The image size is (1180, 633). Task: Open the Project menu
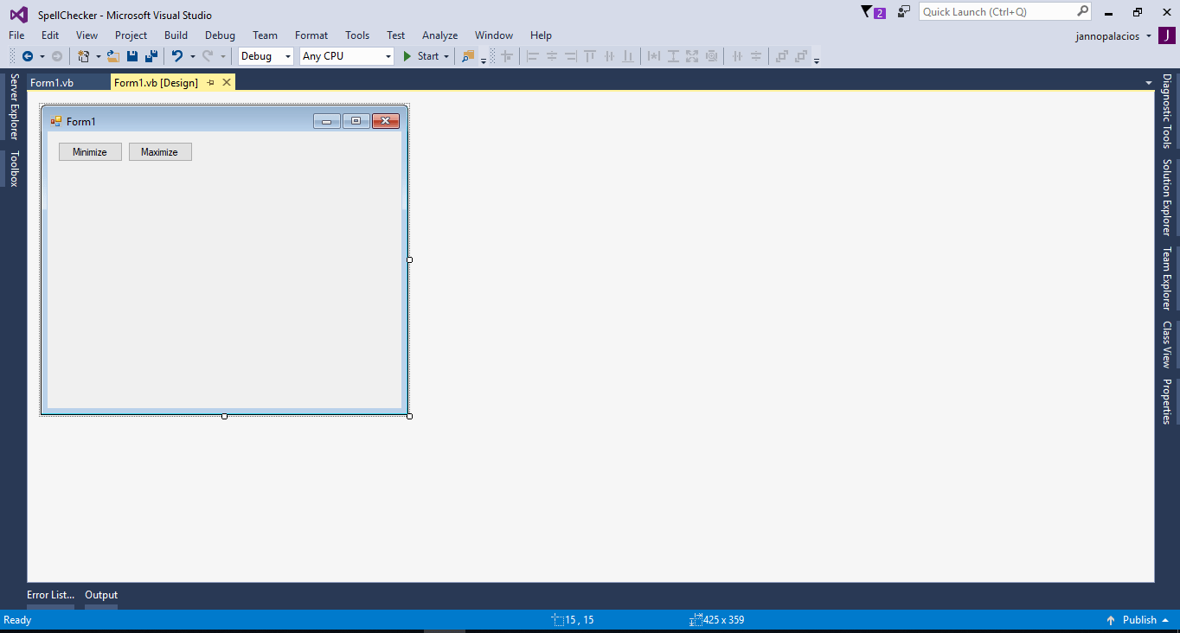[x=131, y=35]
